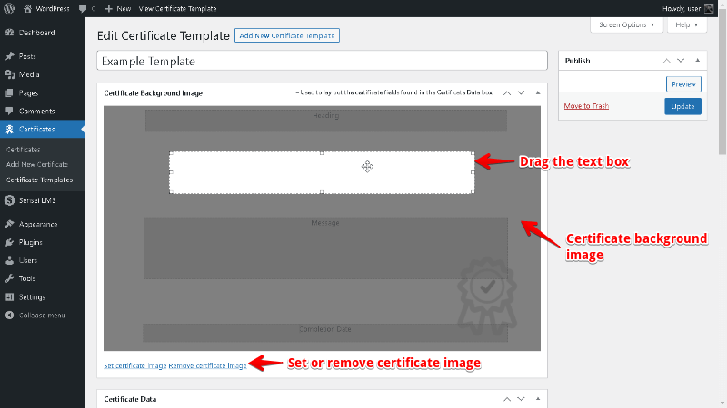Click the plus New icon

108,8
